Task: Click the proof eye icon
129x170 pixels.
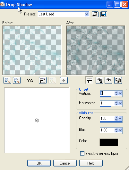Action: point(108,80)
